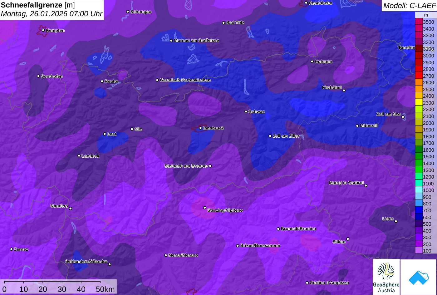Click the Murnau am Staffelsee label
Viewport: 437px width, 295px height.
pyautogui.click(x=196, y=40)
